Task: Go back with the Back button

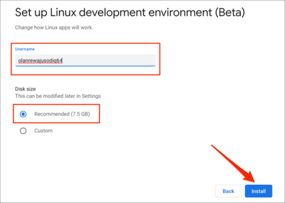Action: point(228,191)
